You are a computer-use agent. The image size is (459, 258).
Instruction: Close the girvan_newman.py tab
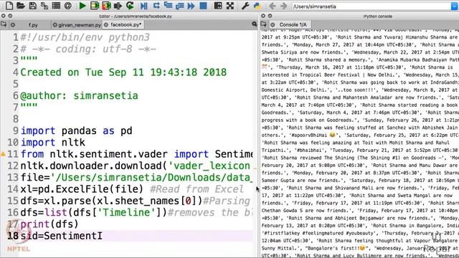55,25
